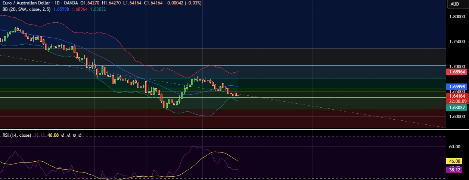The height and width of the screenshot is (180, 469).
Task: Click the purple 38.12 RSI scale label
Action: pos(454,170)
